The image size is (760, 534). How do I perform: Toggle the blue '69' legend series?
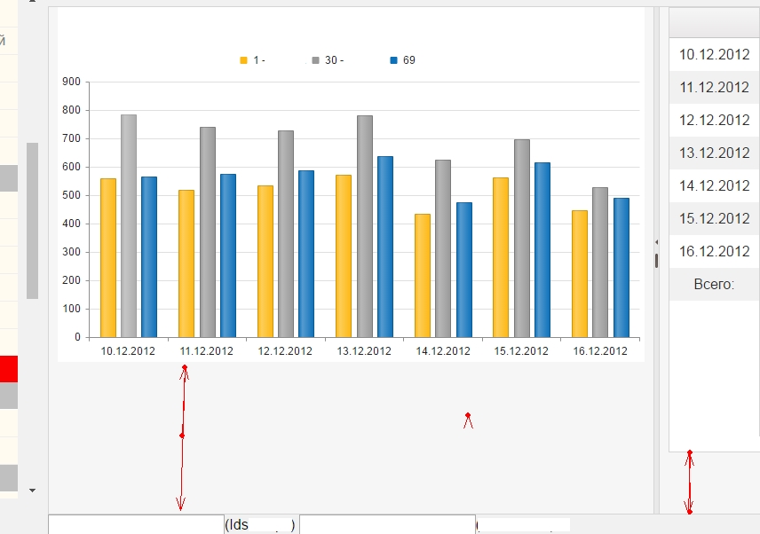402,60
